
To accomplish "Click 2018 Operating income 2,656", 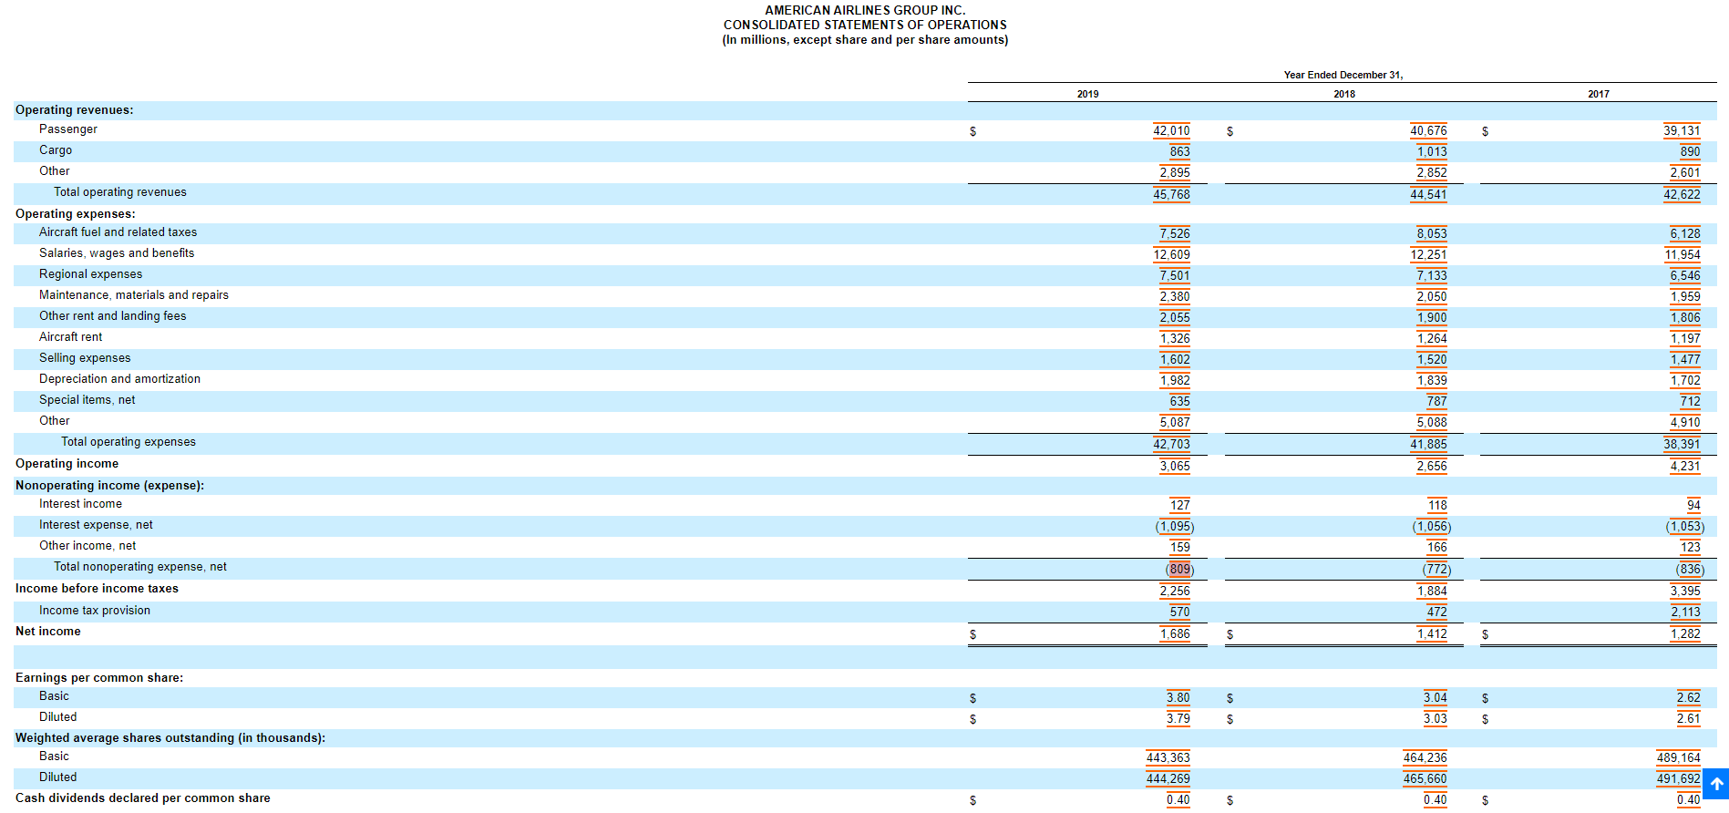I will click(x=1432, y=467).
